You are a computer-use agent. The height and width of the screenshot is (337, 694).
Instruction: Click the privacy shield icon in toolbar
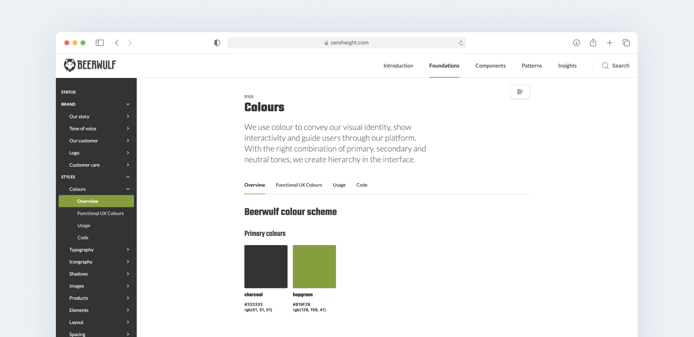[x=216, y=42]
